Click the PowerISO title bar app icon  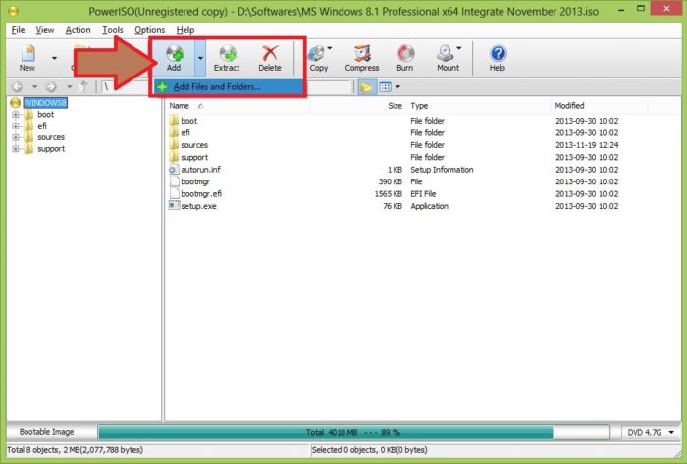tap(12, 10)
